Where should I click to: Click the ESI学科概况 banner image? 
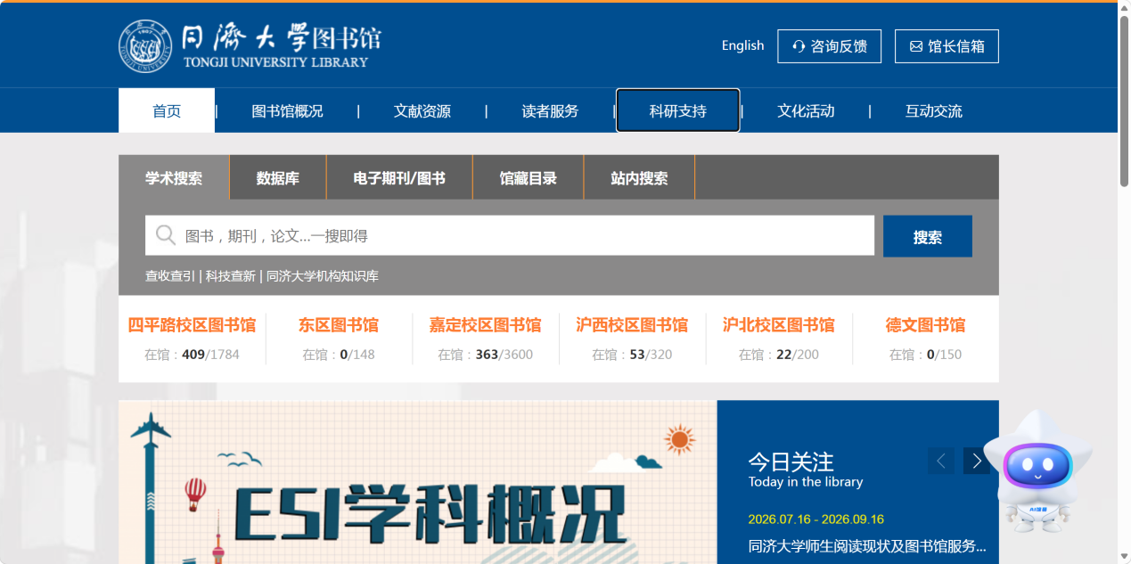pyautogui.click(x=418, y=482)
